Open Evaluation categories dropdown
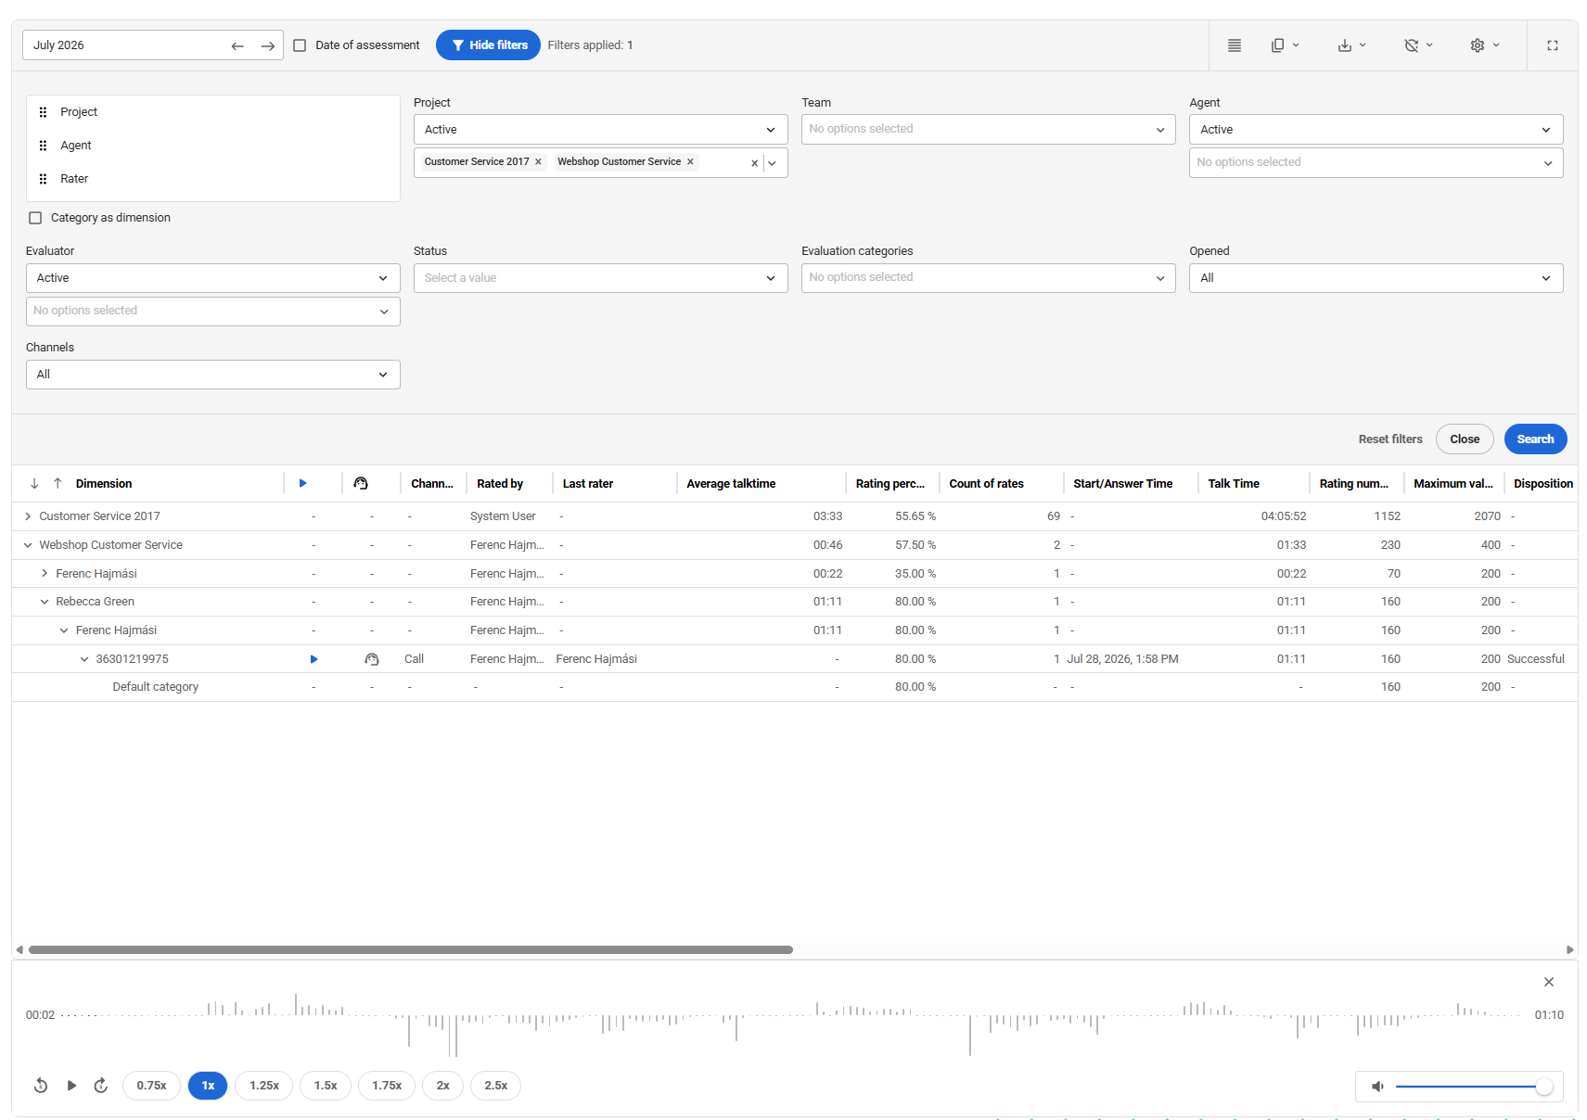1587x1120 pixels. pyautogui.click(x=988, y=278)
